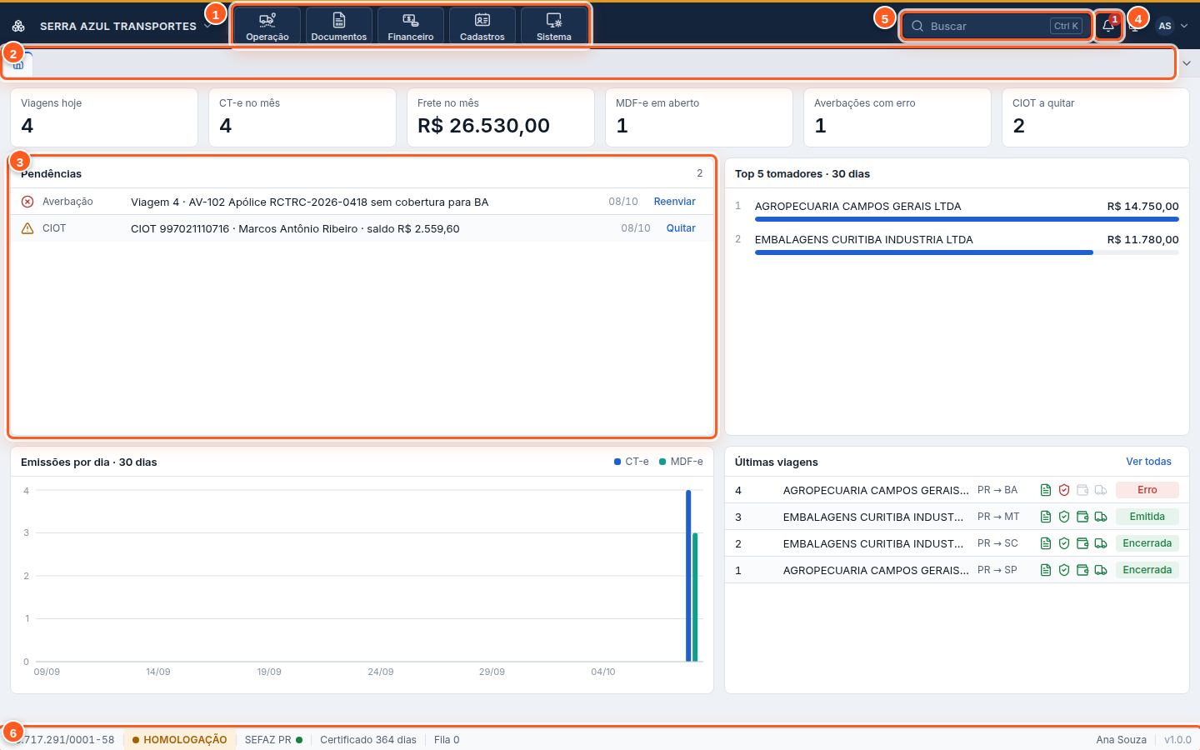Click the warning triangle on the CIOT row
The image size is (1200, 750).
[x=27, y=228]
